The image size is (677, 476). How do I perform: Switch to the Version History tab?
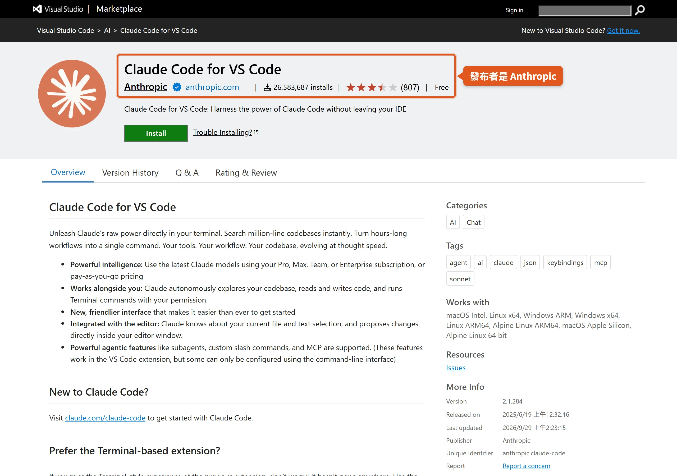tap(130, 172)
